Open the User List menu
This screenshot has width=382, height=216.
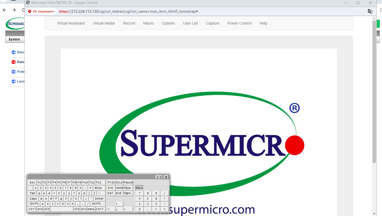point(190,23)
